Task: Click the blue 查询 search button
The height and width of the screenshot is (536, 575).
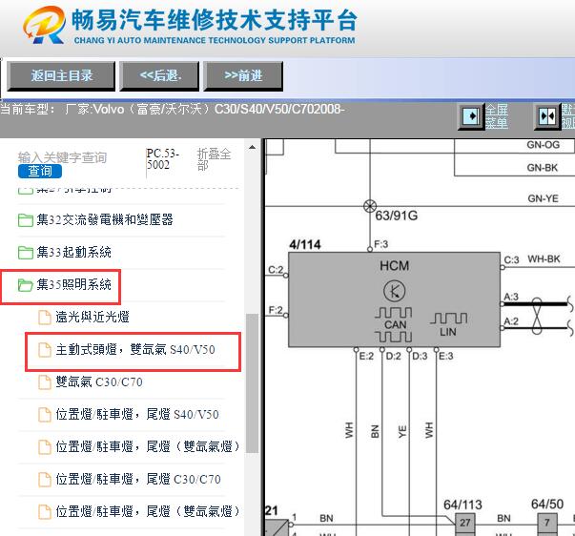Action: [40, 171]
